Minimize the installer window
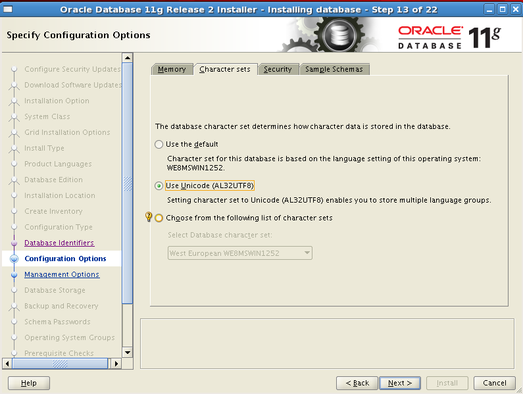Screen dimensions: 523x394 489,9
